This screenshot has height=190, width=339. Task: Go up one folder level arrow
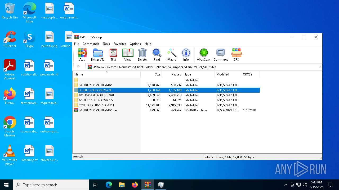tap(78, 67)
